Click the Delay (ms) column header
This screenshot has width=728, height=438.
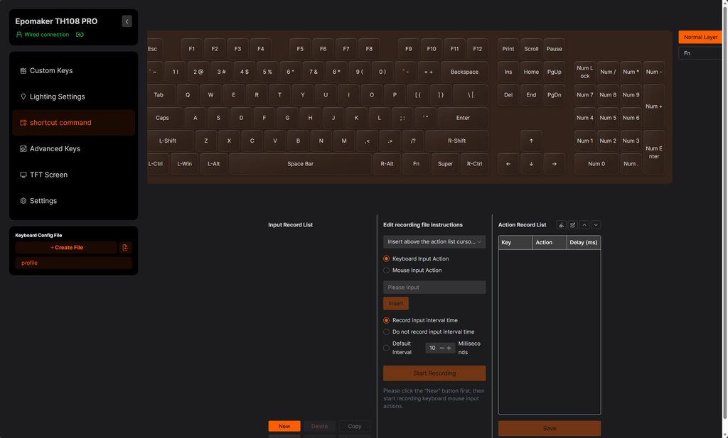click(x=584, y=242)
